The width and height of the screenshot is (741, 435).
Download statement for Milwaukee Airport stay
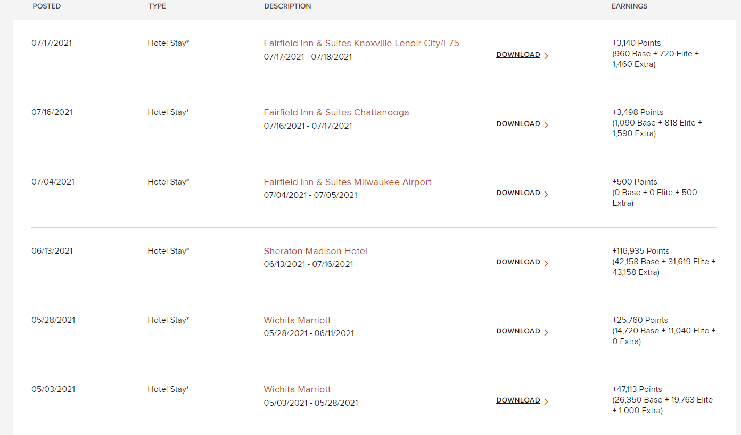point(518,193)
